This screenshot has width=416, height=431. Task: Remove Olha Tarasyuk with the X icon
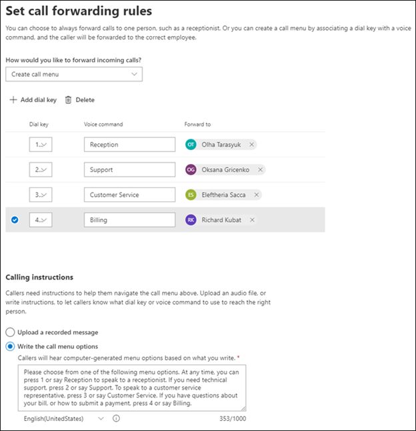[251, 145]
